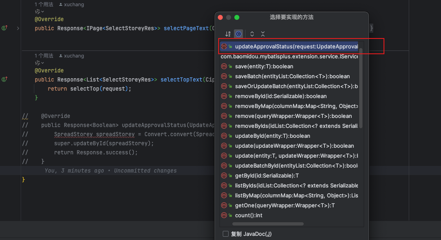Viewport: 441px width, 240px height.
Task: Expand all nodes with the expand icon
Action: (x=252, y=34)
